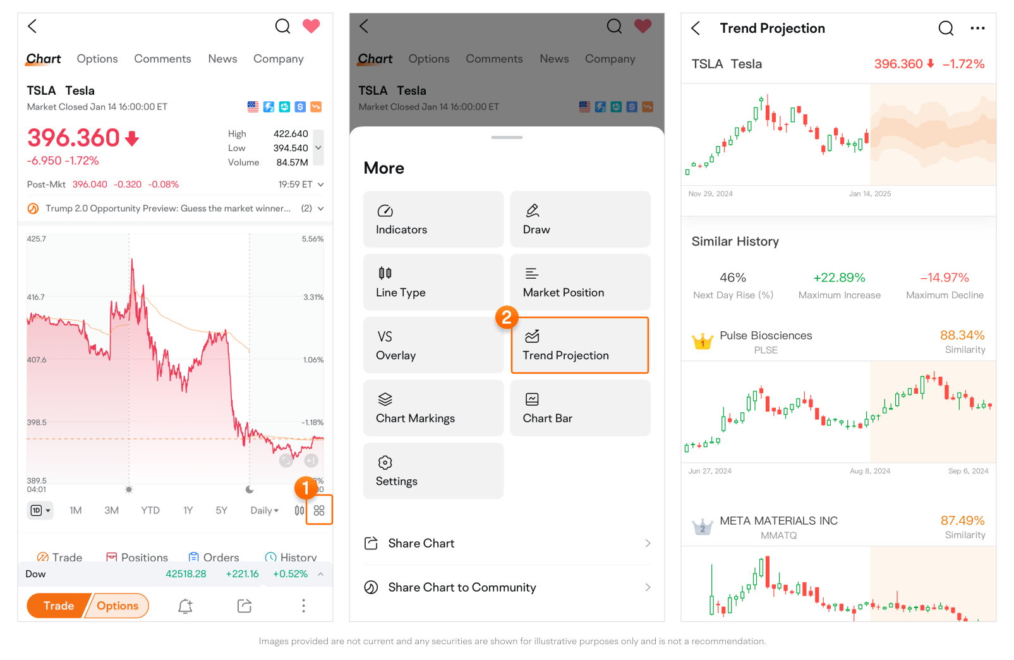
Task: Expand the Trump 2.0 news item list
Action: [320, 209]
